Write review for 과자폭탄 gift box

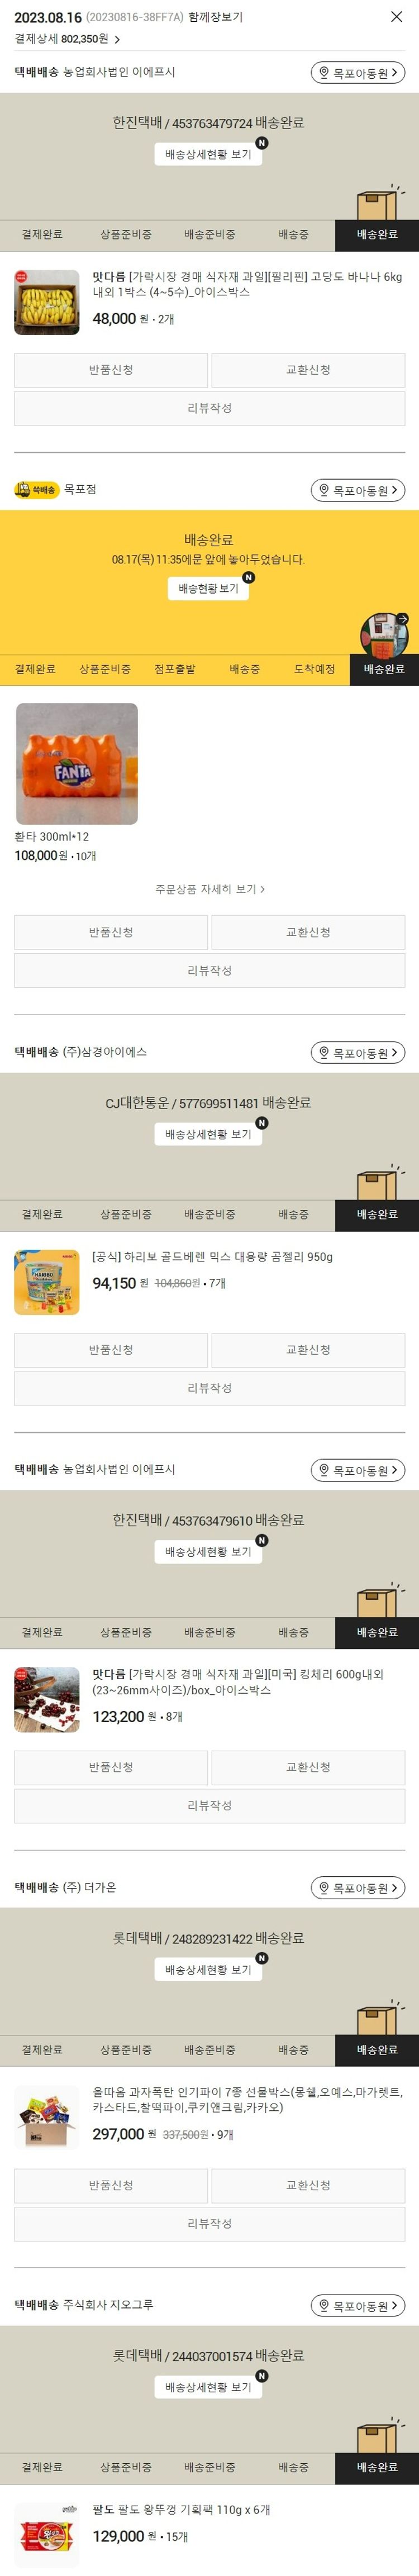click(209, 2223)
